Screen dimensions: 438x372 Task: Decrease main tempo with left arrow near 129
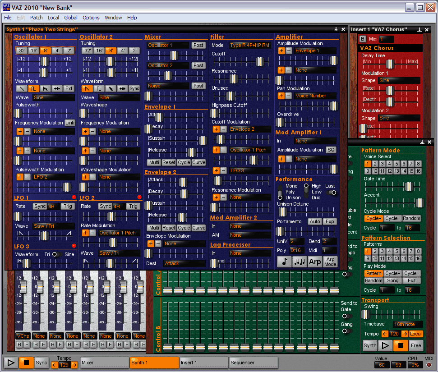[x=55, y=365]
